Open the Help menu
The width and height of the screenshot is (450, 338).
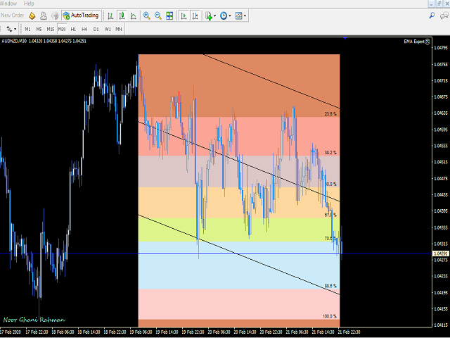pyautogui.click(x=29, y=4)
